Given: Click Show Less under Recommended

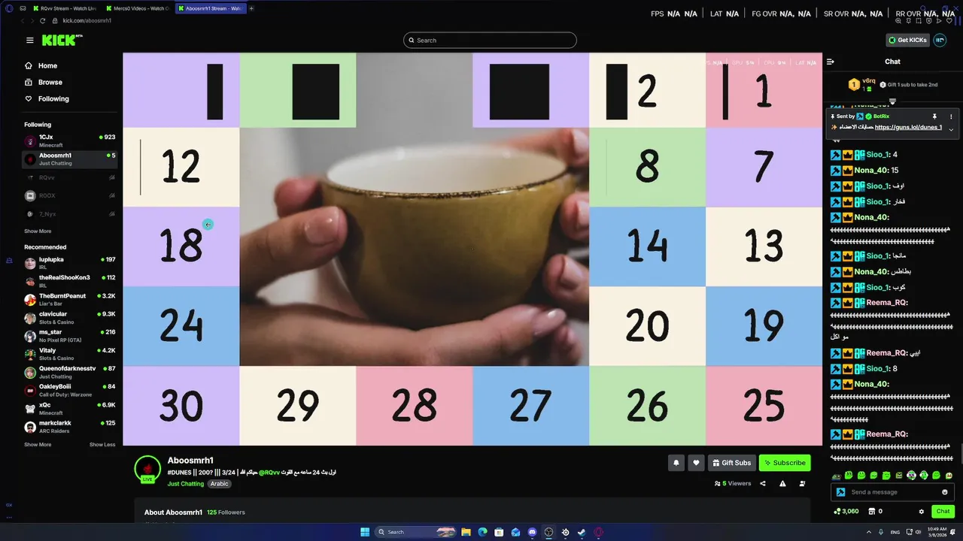Looking at the screenshot, I should point(102,445).
